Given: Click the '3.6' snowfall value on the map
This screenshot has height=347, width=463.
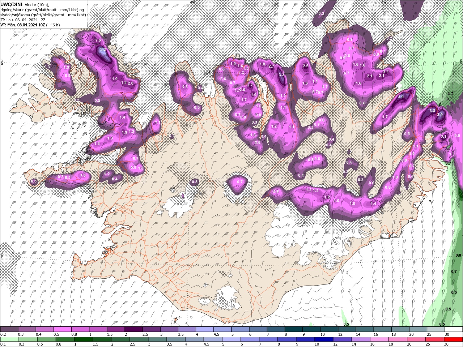Looking at the screenshot, I should [x=432, y=110].
